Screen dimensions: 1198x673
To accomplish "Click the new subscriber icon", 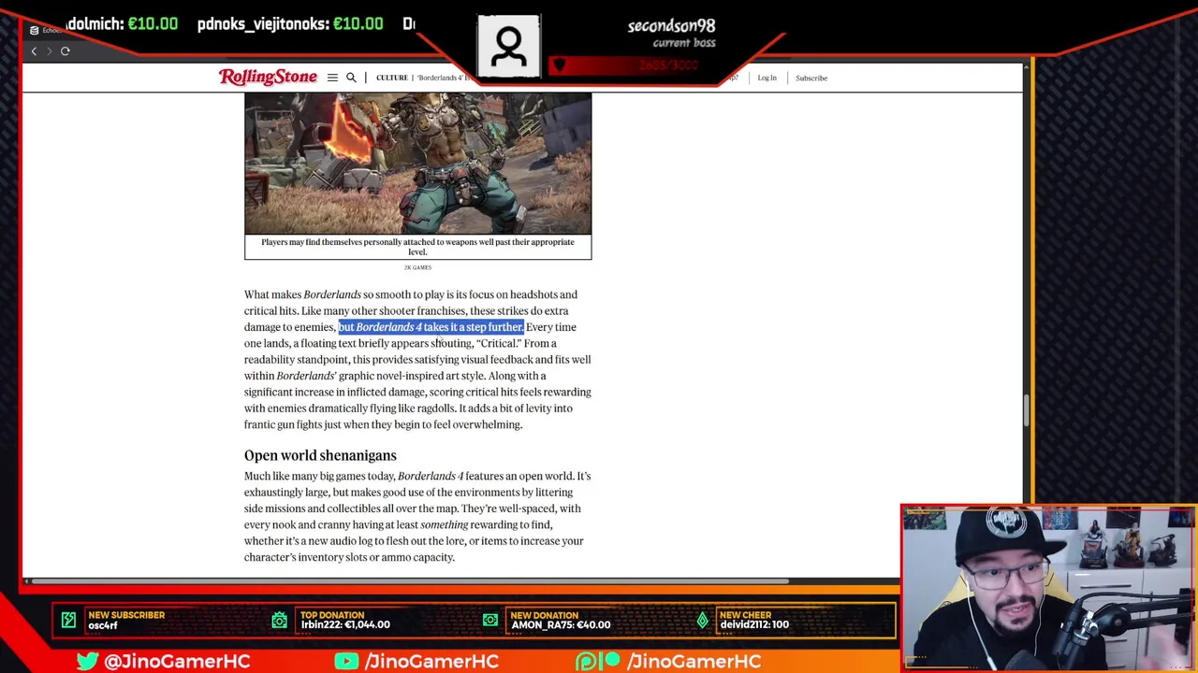I will pyautogui.click(x=68, y=620).
